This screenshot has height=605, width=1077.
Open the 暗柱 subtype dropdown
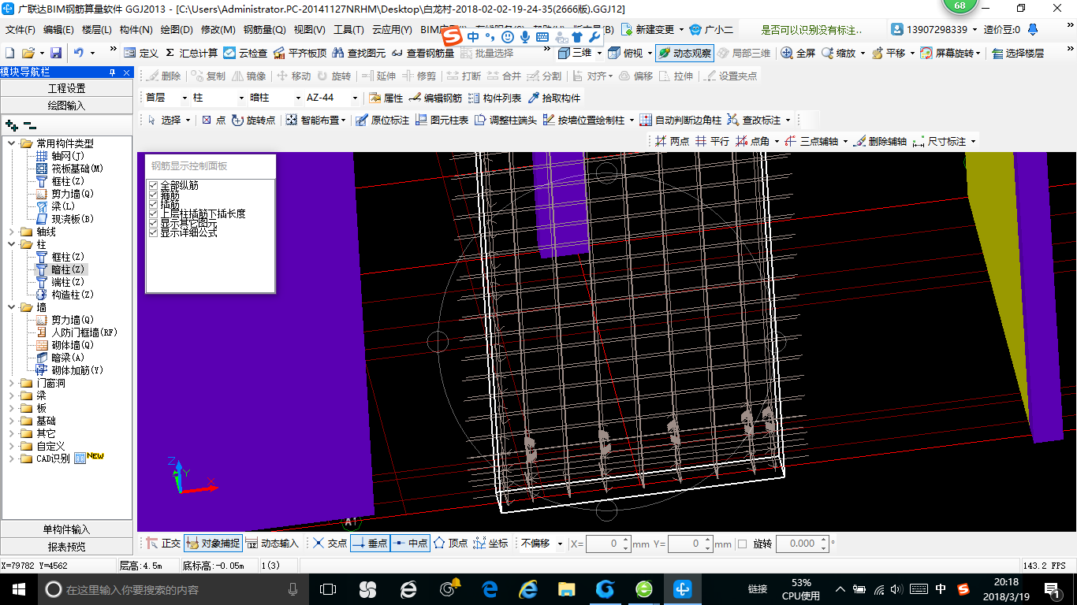pyautogui.click(x=298, y=98)
